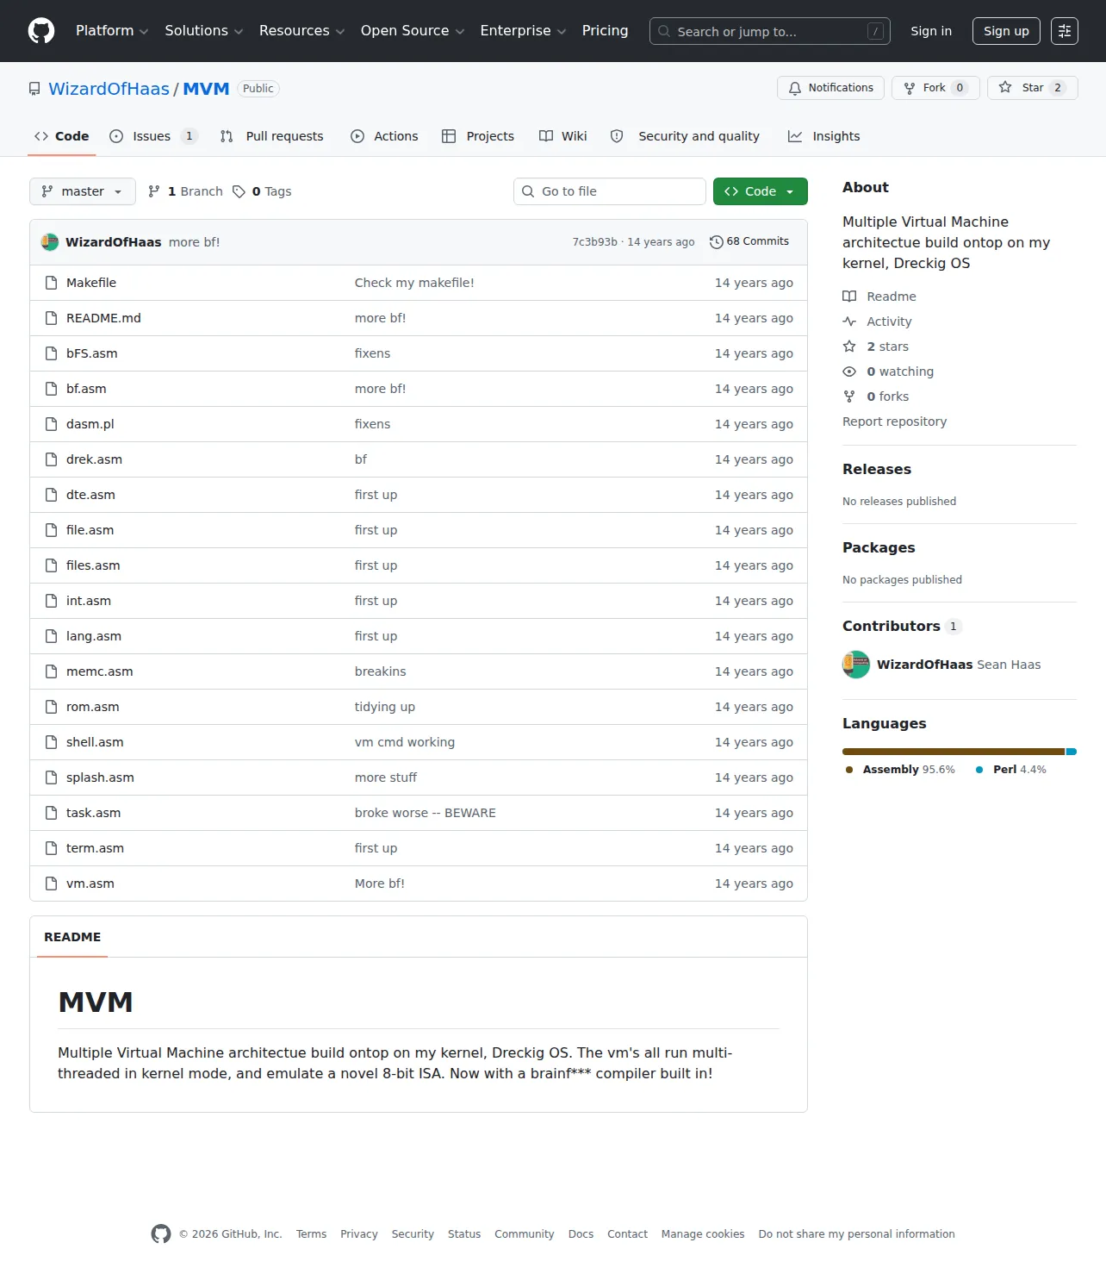Screen dimensions: 1106x1280
Task: Click the eye icon beside watching
Action: (x=849, y=372)
